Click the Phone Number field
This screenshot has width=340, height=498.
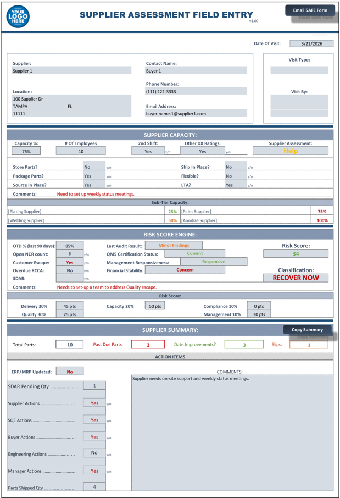click(196, 91)
